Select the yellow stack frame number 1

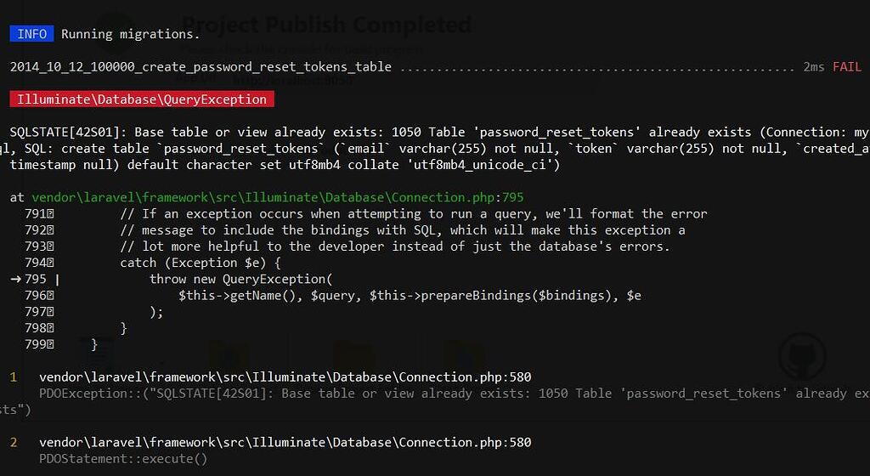point(14,377)
